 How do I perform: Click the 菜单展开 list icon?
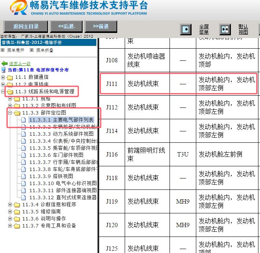2,50
